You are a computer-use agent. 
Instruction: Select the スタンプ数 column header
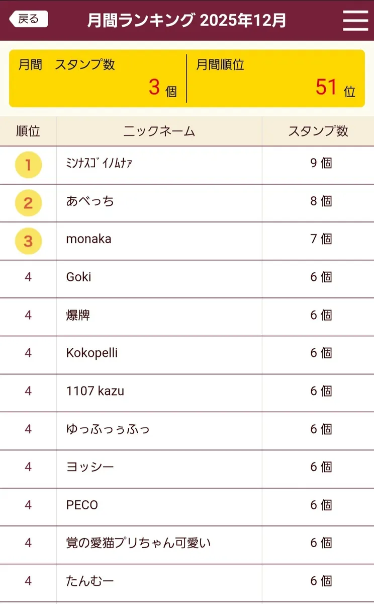(318, 131)
